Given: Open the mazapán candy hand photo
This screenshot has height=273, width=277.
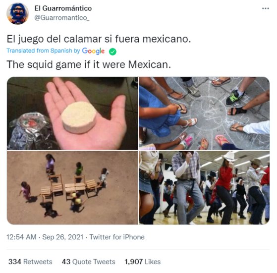Looking at the screenshot, I should pyautogui.click(x=72, y=113).
